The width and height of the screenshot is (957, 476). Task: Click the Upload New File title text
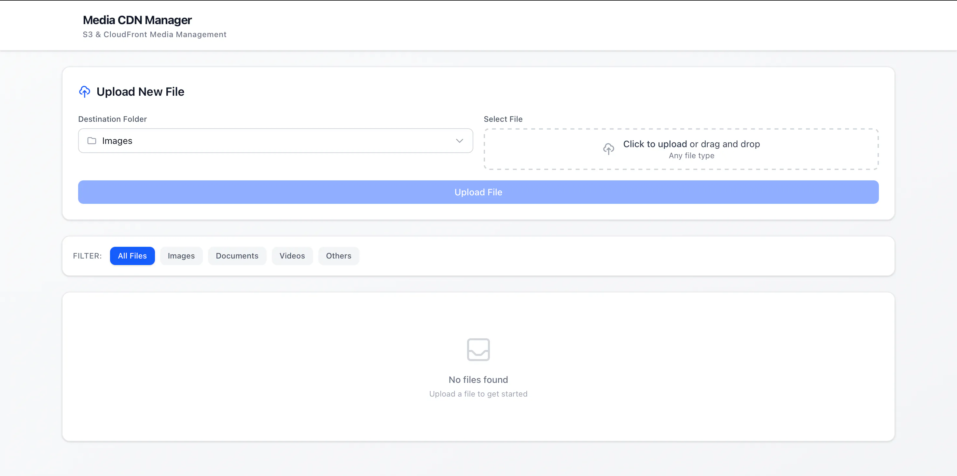(140, 91)
